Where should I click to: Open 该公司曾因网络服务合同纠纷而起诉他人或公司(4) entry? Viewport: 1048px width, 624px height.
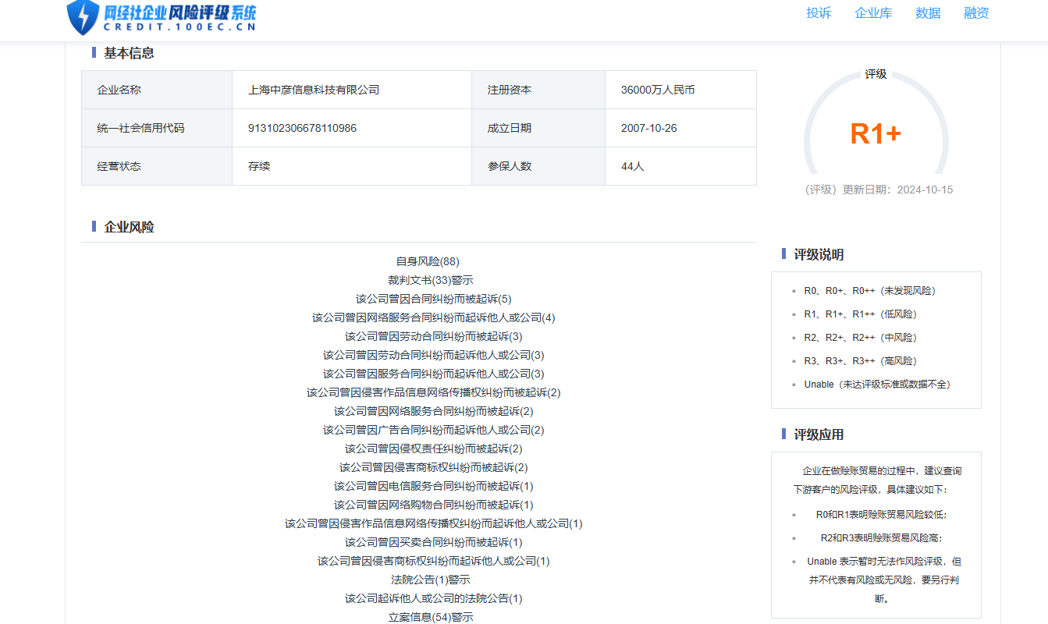[433, 317]
